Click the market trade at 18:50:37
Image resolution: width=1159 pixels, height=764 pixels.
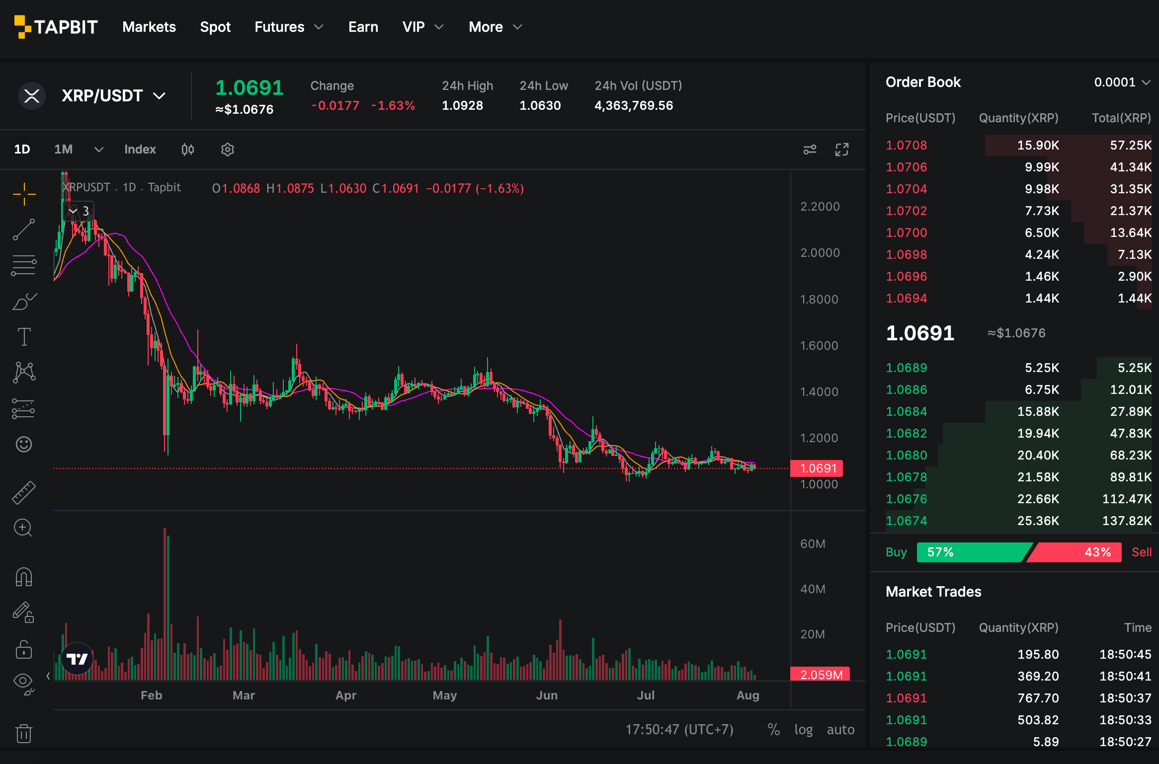point(1018,698)
